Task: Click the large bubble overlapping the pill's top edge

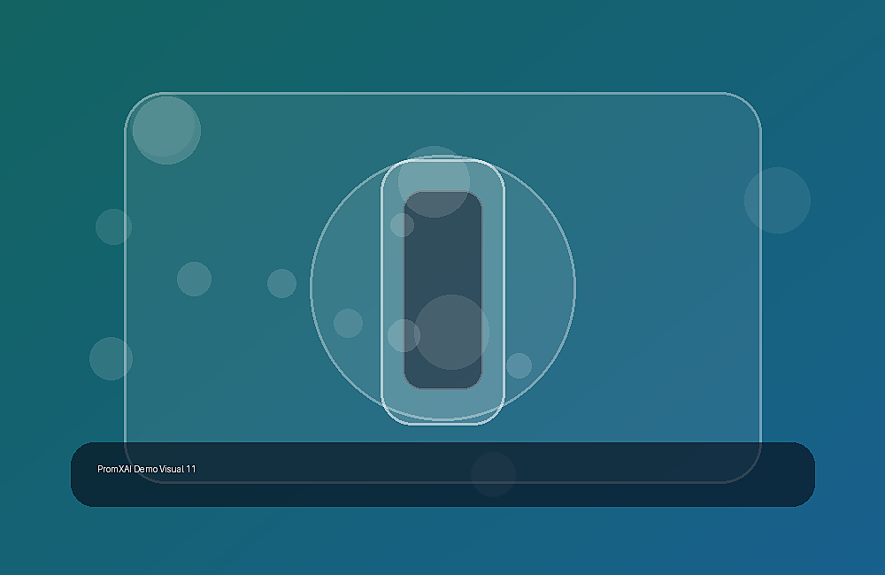Action: (x=434, y=181)
